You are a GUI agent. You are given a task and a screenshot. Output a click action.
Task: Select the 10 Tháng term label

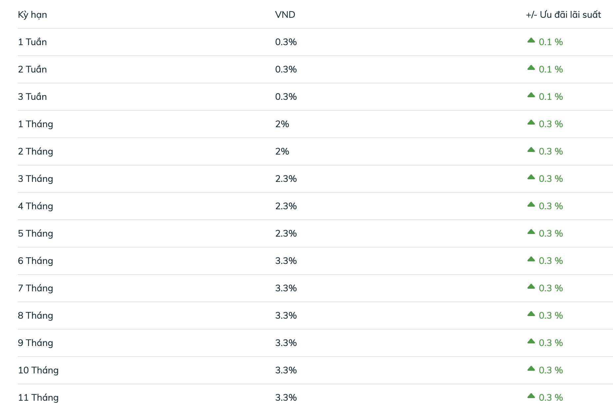pos(38,370)
